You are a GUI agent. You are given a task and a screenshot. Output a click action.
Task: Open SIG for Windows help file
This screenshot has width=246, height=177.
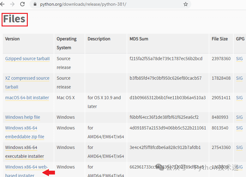click(239, 117)
